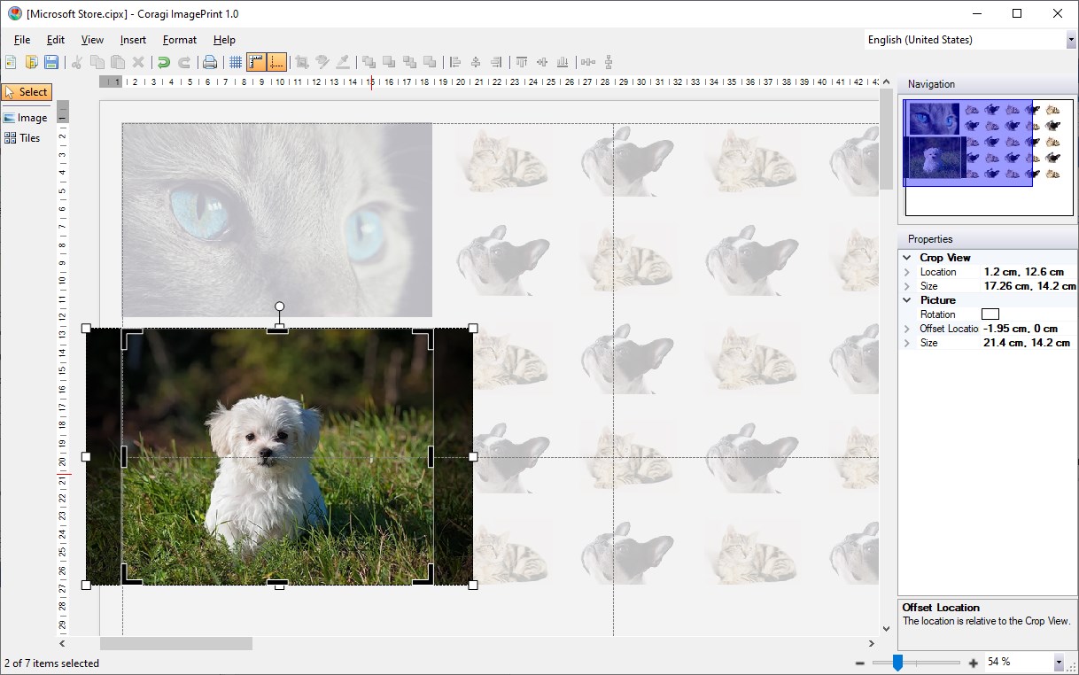The image size is (1079, 675).
Task: Open the Print dialog via toolbar icon
Action: point(211,62)
